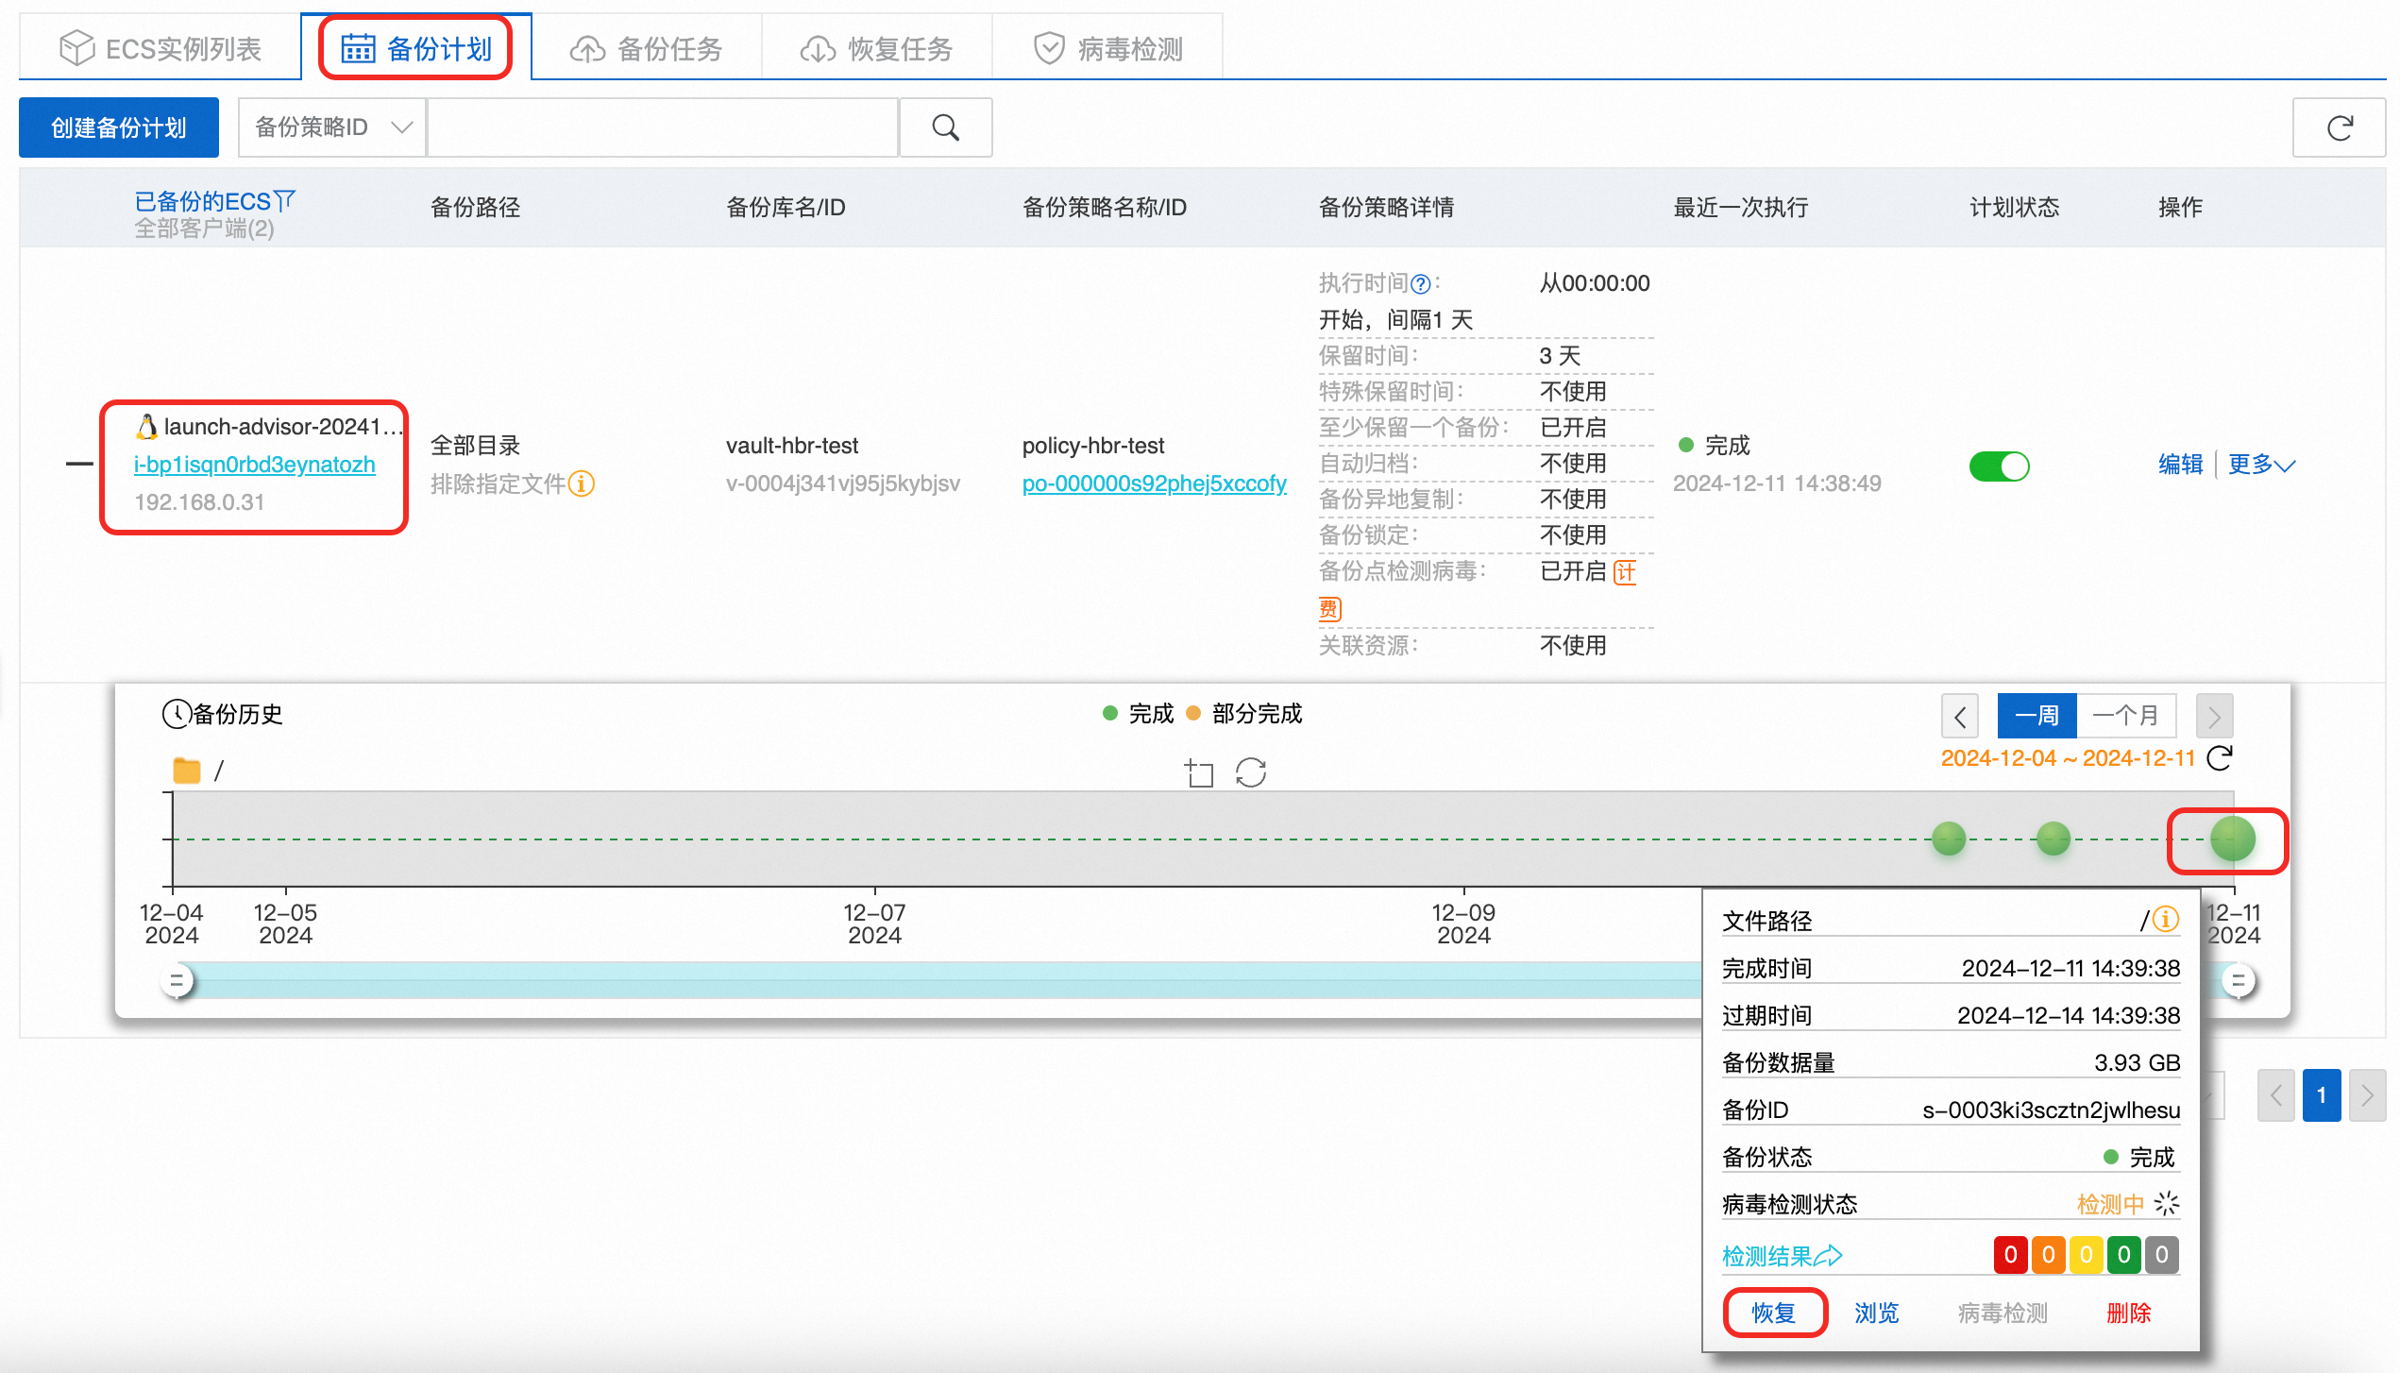Click the left timeline range slider handle
Screen dimensions: 2400x1373
pyautogui.click(x=177, y=980)
